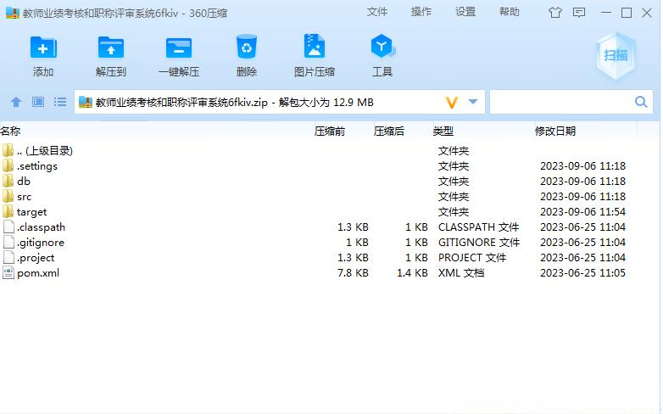Open the 图片压缩 image compression tool
The image size is (663, 414).
[315, 46]
